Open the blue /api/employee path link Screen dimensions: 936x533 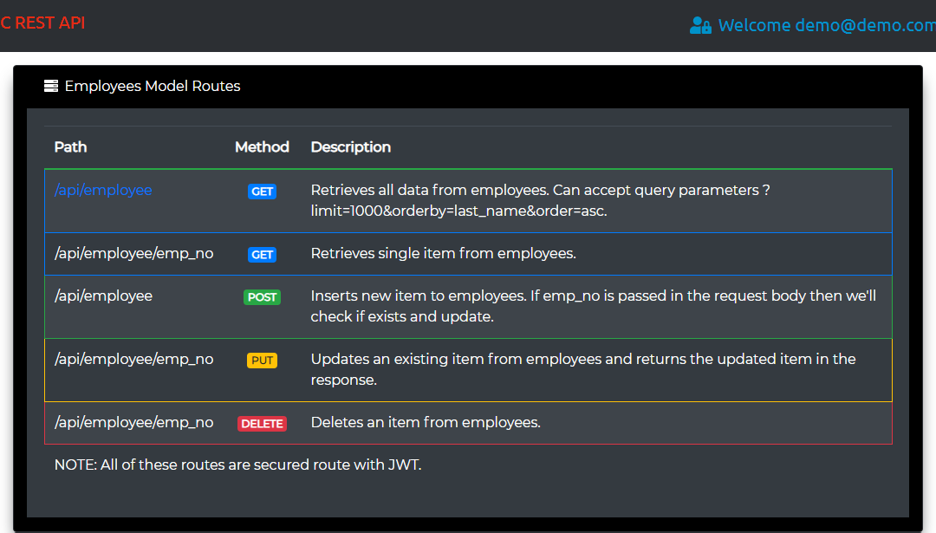point(103,191)
